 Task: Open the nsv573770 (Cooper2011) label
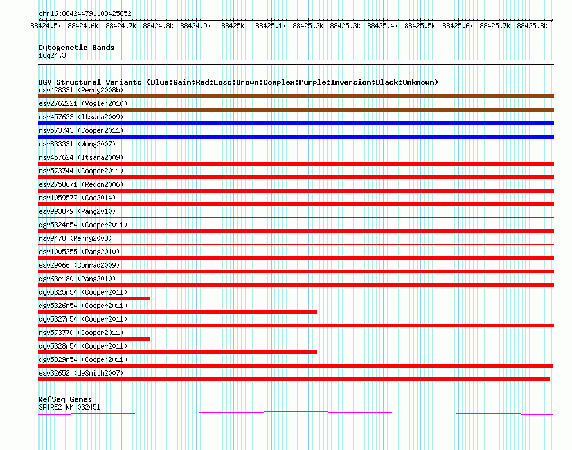point(81,333)
